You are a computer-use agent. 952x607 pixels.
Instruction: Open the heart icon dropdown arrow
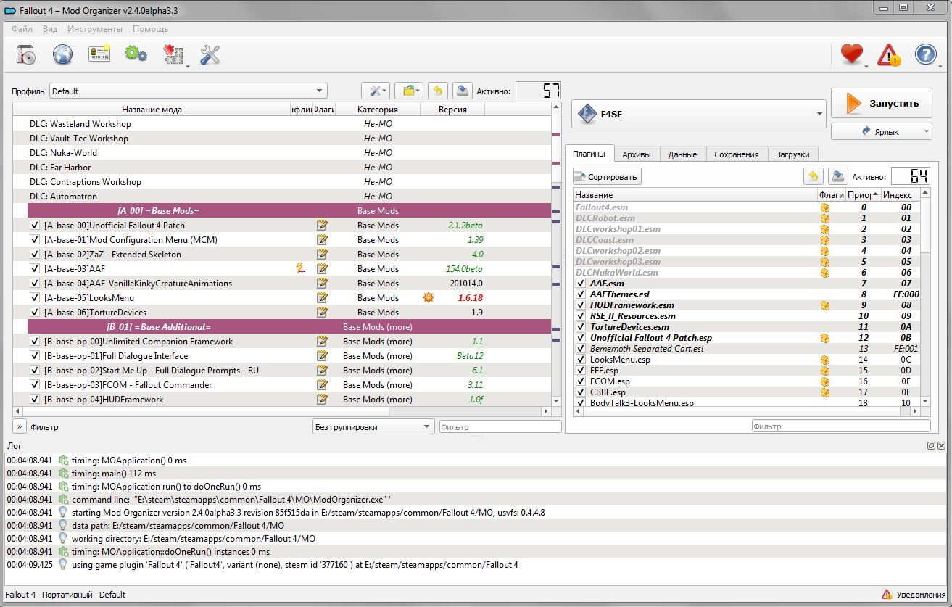866,67
